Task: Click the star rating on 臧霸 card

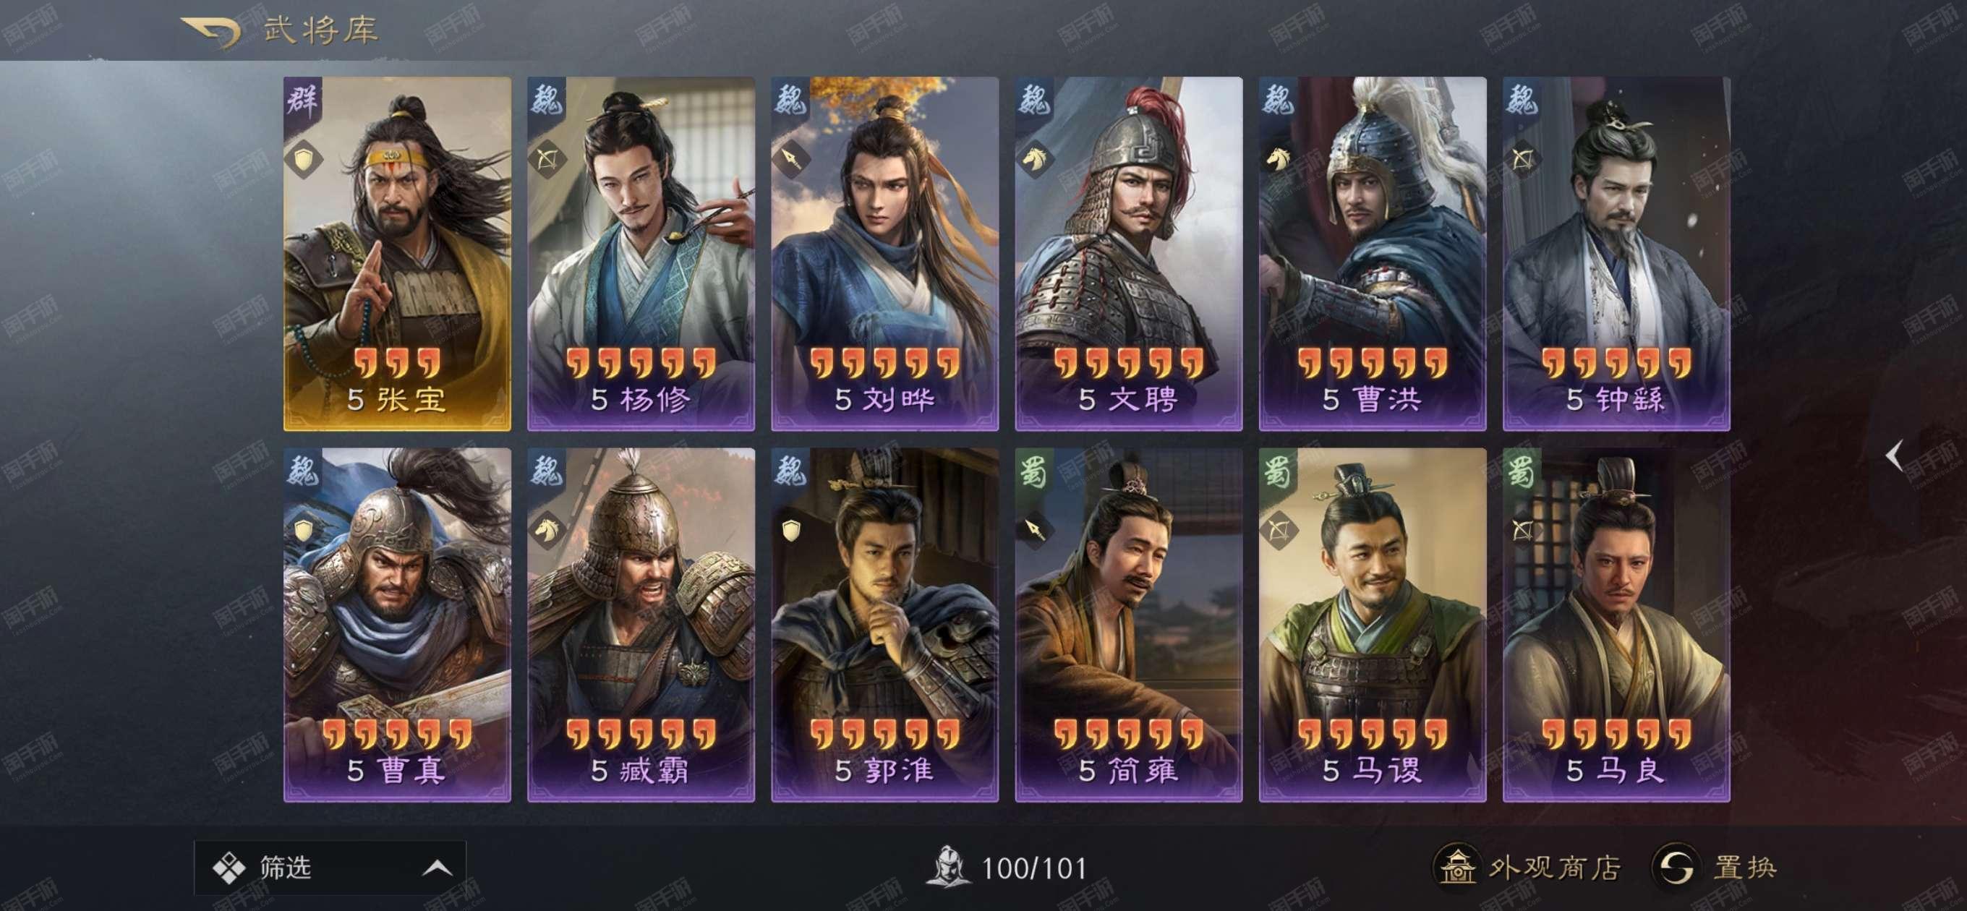Action: tap(641, 734)
